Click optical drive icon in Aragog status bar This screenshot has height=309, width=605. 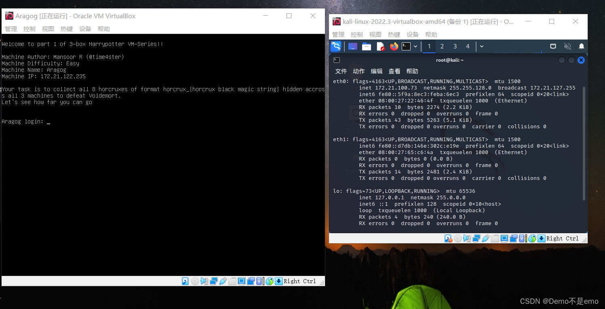pyautogui.click(x=195, y=281)
